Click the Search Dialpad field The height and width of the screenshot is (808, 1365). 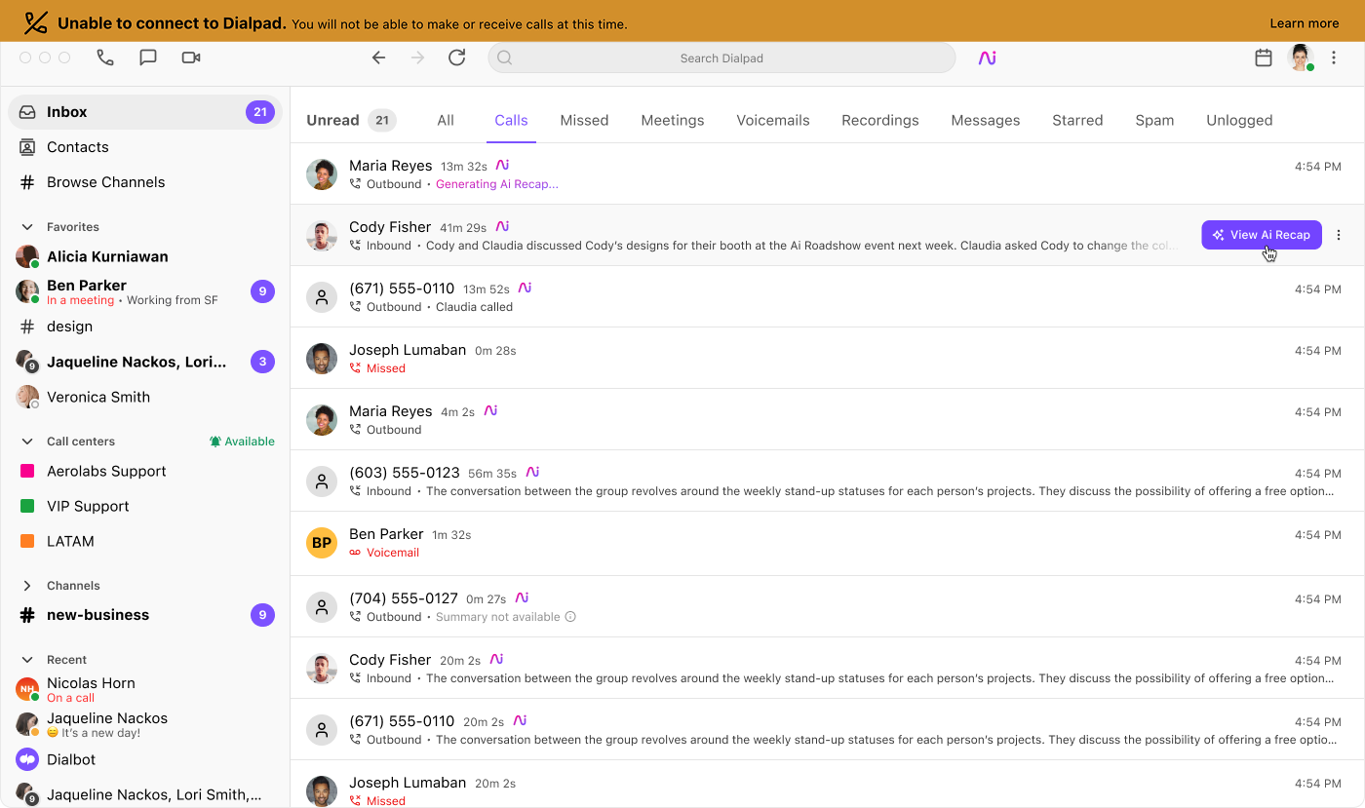pyautogui.click(x=721, y=58)
